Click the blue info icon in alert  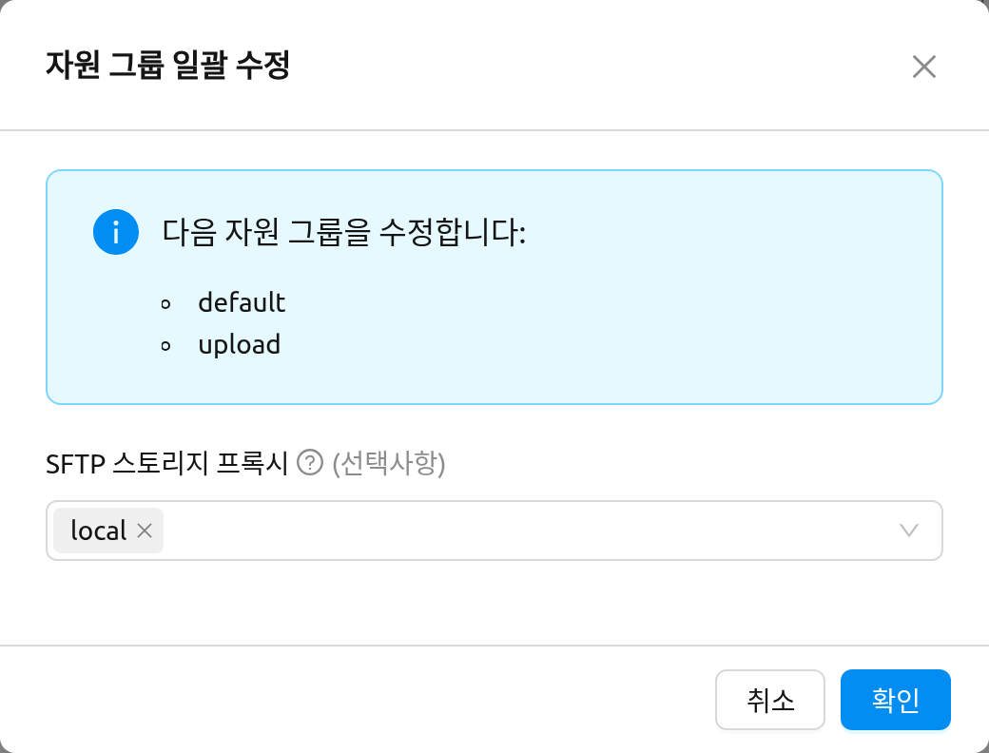coord(116,232)
